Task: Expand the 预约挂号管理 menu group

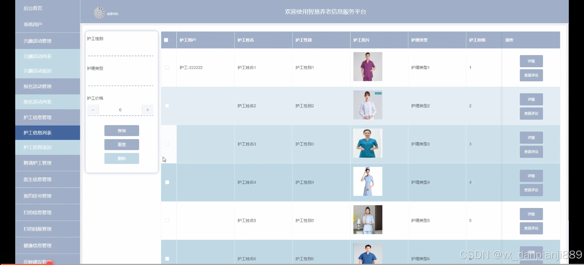Action: (x=48, y=196)
